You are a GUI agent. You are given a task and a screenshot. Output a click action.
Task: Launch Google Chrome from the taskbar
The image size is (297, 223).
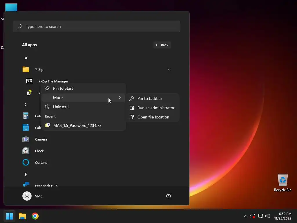[x=35, y=216]
